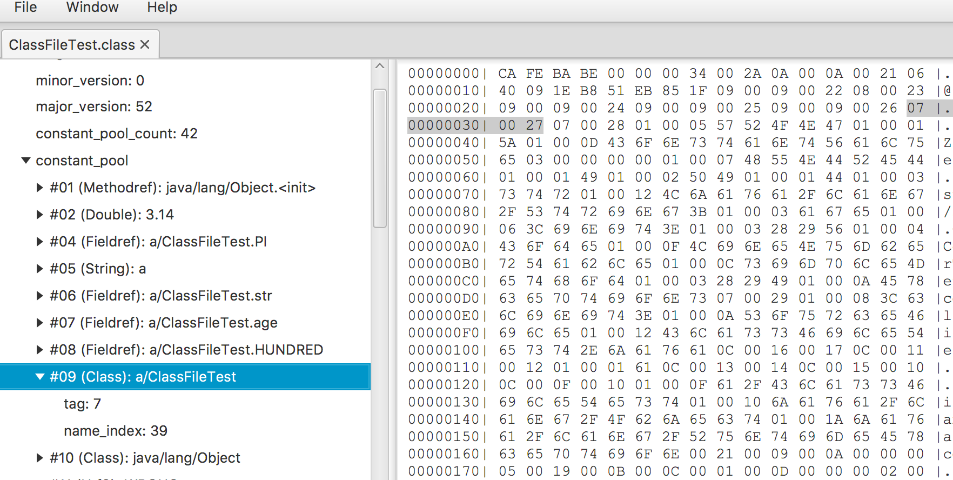953x480 pixels.
Task: Select #02 (Double): 3.14 row
Action: [x=185, y=215]
